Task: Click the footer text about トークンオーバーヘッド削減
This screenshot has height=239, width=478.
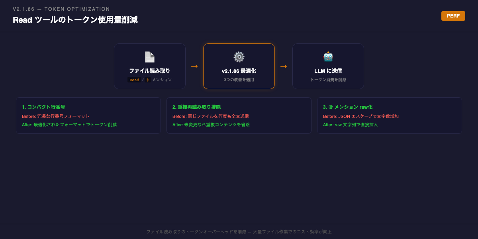Action: [239, 231]
